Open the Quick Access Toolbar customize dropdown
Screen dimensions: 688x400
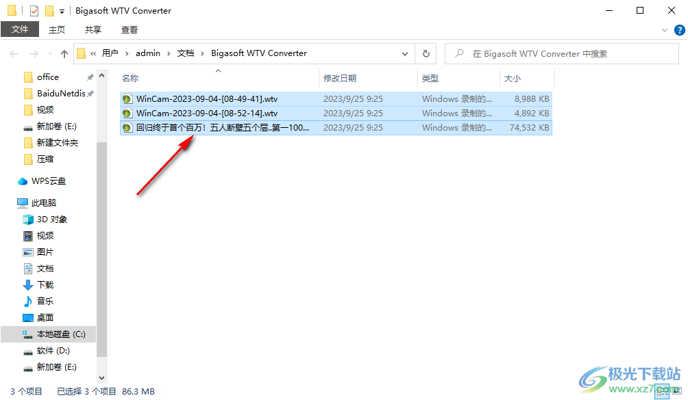click(x=62, y=11)
